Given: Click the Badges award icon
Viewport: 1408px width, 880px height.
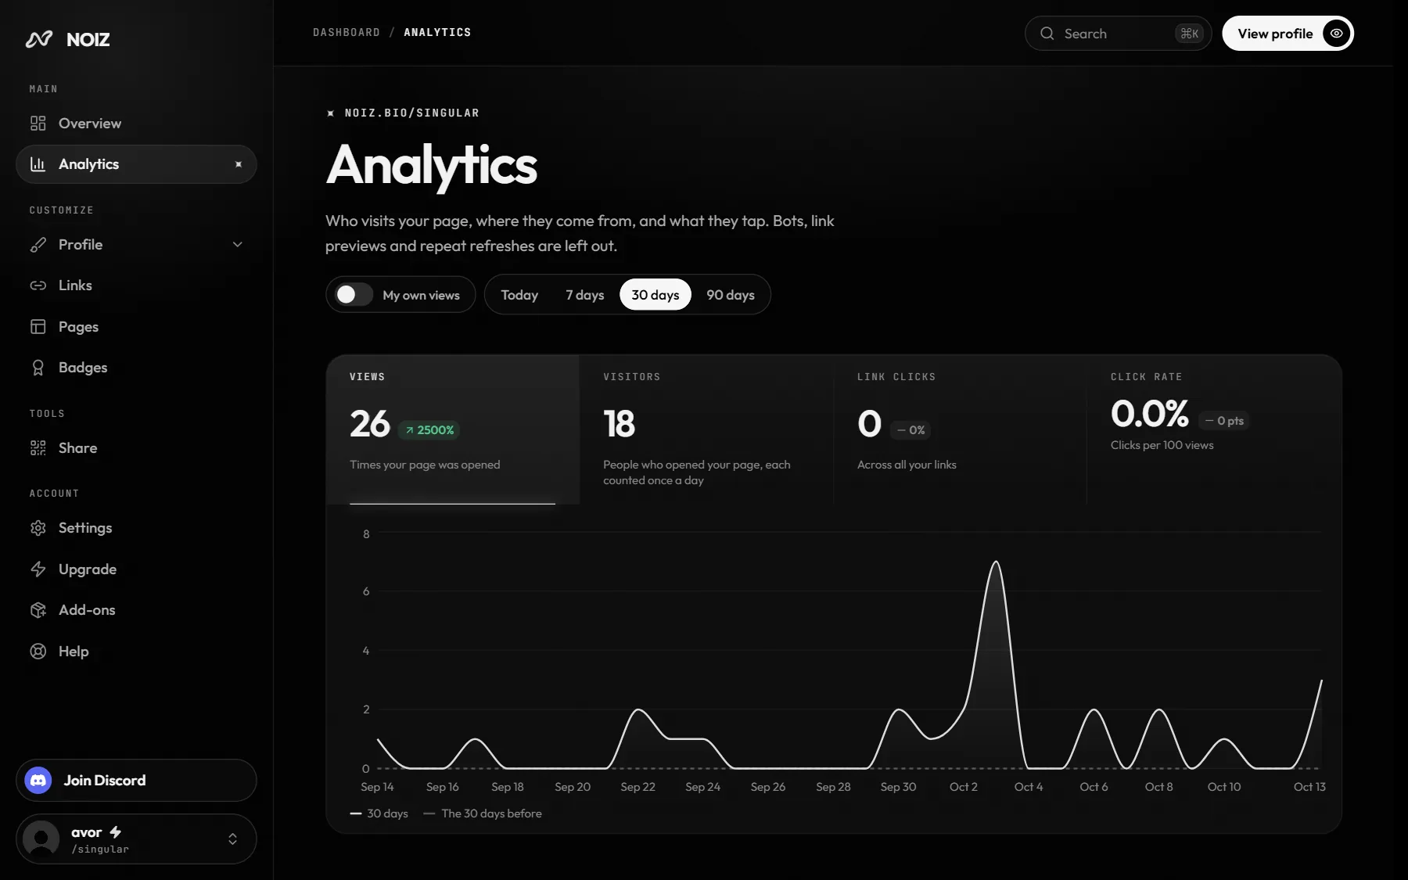Looking at the screenshot, I should click(38, 368).
